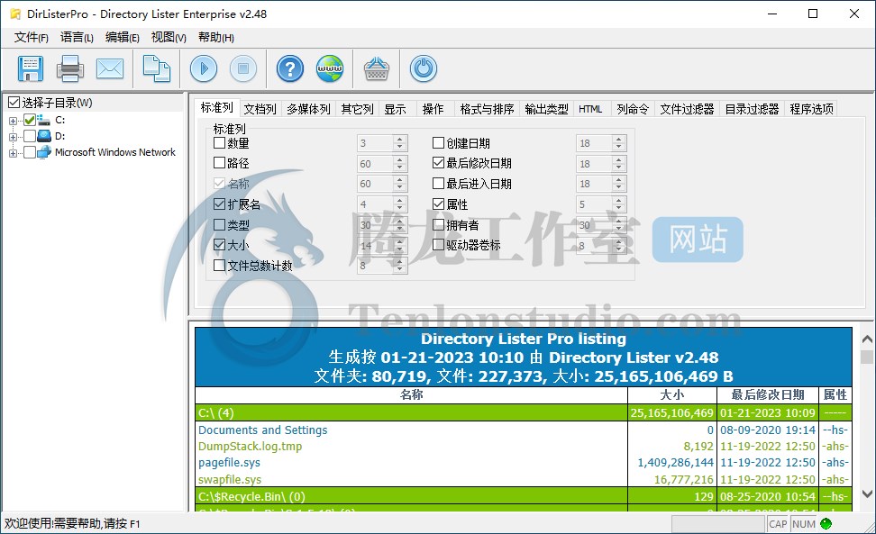Viewport: 876px width, 534px height.
Task: Click DirListerPro title bar app icon
Action: (x=15, y=14)
